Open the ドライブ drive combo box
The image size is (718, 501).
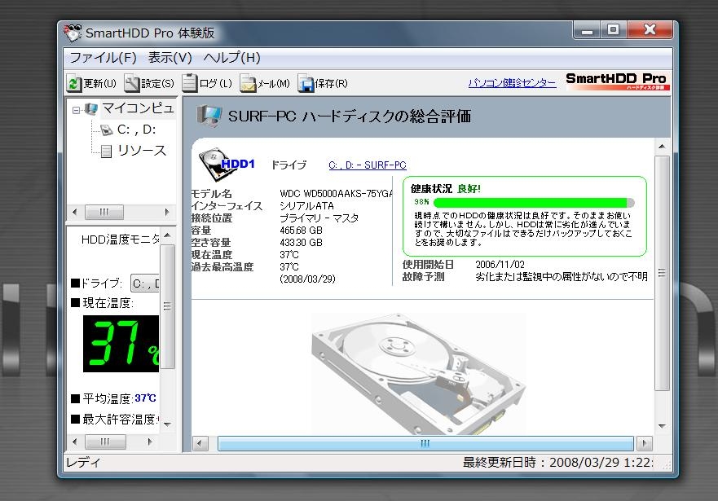click(x=145, y=283)
